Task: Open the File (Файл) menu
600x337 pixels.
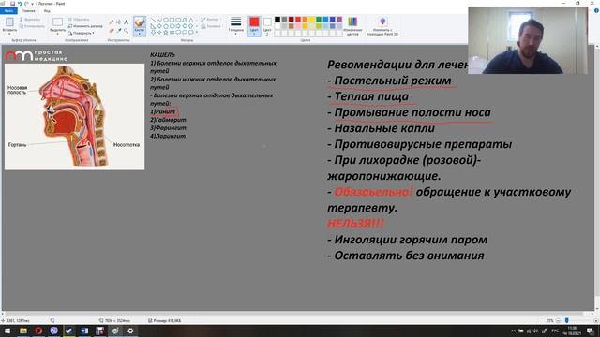Action: (8, 11)
